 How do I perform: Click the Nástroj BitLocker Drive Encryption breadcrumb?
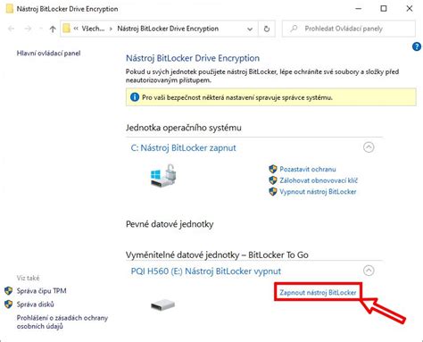168,29
